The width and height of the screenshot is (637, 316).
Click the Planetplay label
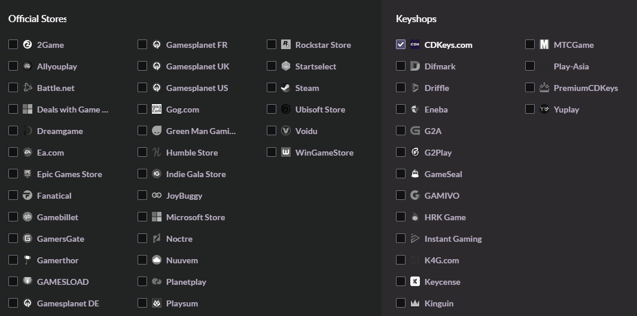186,282
